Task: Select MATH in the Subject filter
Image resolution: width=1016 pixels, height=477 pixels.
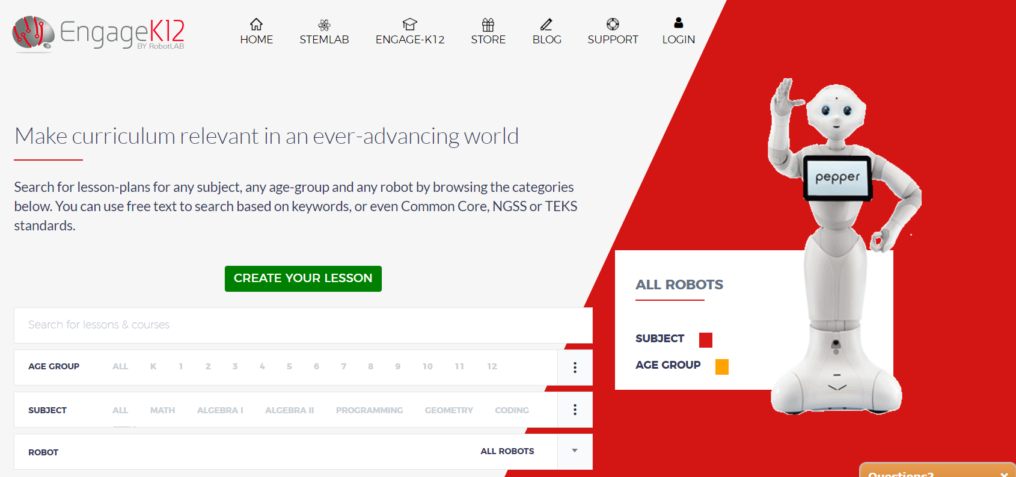Action: click(x=162, y=410)
